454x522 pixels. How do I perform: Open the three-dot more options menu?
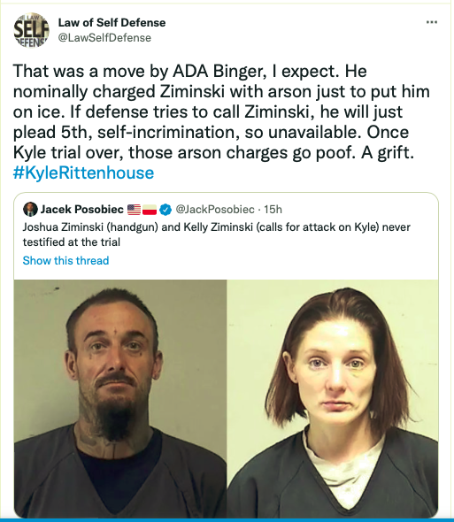(432, 22)
